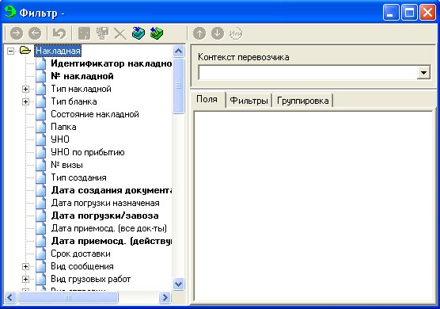Close the Фильтр window
This screenshot has height=309, width=440.
click(427, 13)
